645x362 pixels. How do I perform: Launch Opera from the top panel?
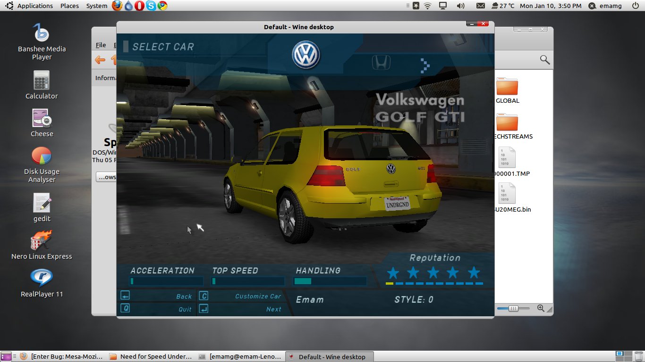click(x=139, y=6)
